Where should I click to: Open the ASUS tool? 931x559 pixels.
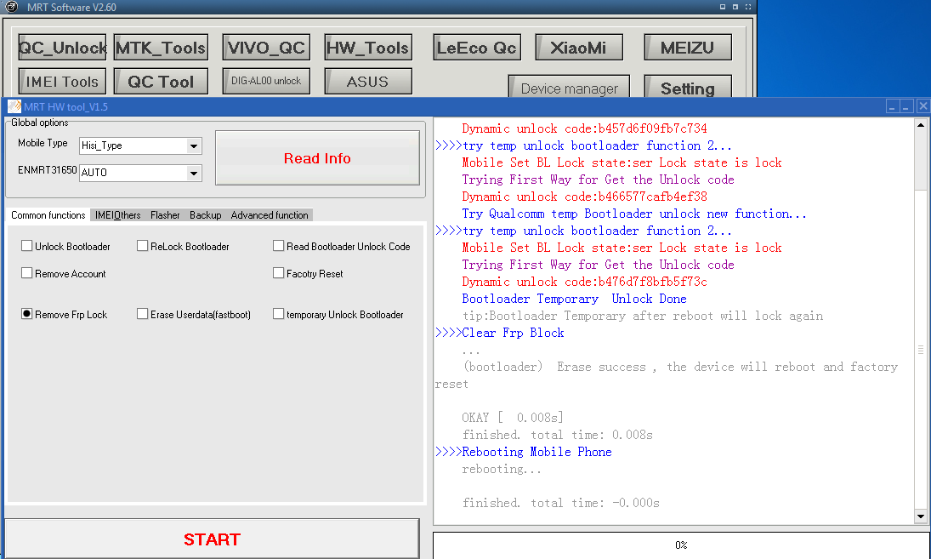tap(368, 82)
